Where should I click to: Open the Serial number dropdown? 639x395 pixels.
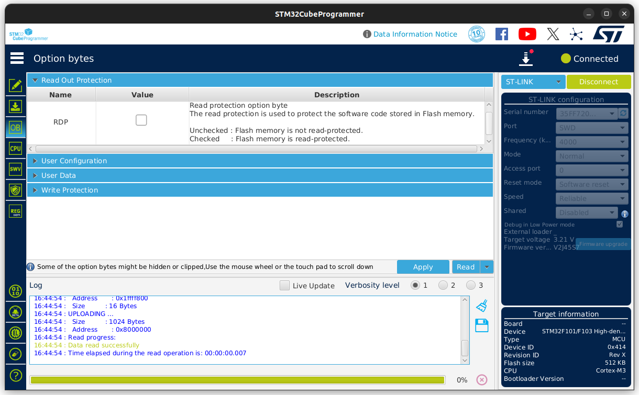point(587,114)
